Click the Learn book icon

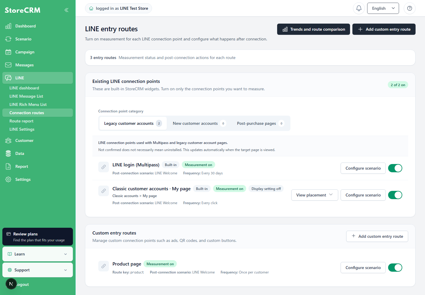point(10,254)
